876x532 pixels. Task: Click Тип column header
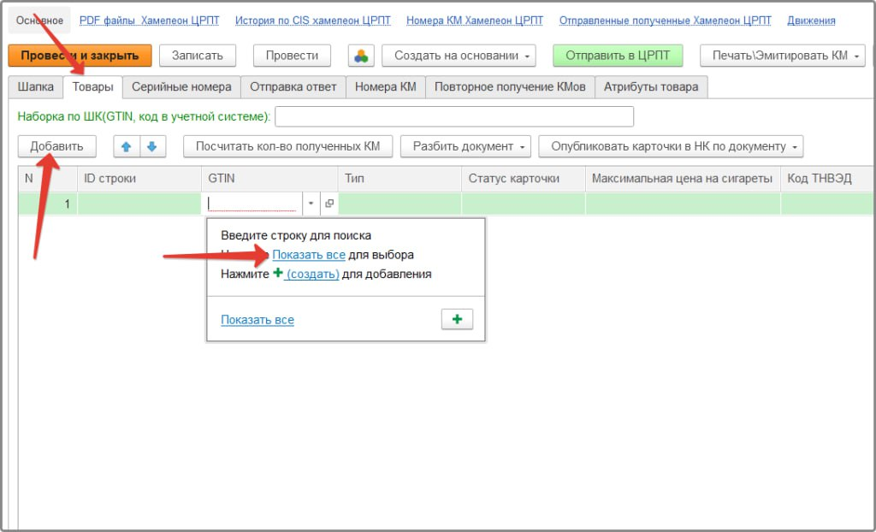[400, 179]
